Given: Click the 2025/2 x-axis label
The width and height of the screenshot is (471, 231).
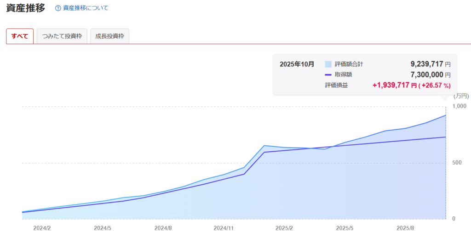Looking at the screenshot, I should 284,227.
